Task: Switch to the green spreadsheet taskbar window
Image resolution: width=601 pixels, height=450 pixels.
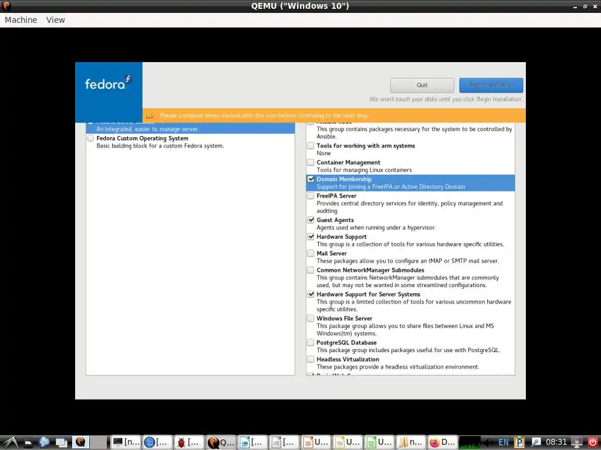Action: click(x=380, y=442)
